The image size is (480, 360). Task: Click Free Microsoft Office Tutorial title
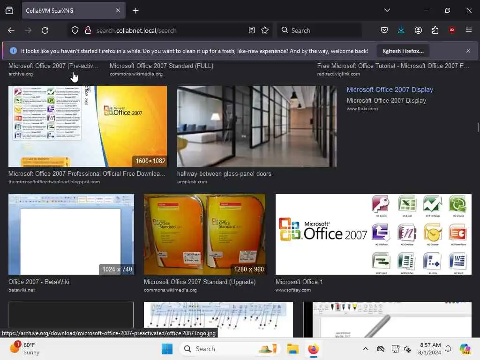coord(393,66)
